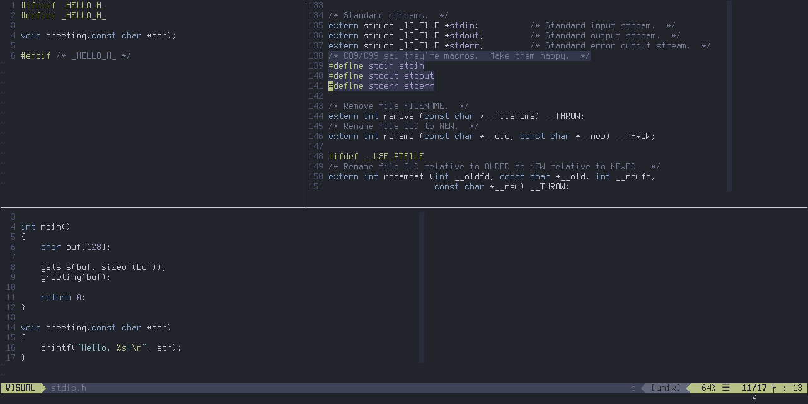The image size is (808, 404).
Task: Click the powerline arrow before [unix] segment
Action: (645, 388)
